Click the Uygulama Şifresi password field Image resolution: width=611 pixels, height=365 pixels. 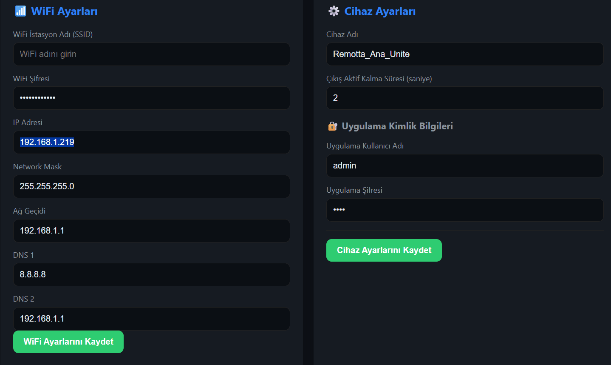coord(464,210)
